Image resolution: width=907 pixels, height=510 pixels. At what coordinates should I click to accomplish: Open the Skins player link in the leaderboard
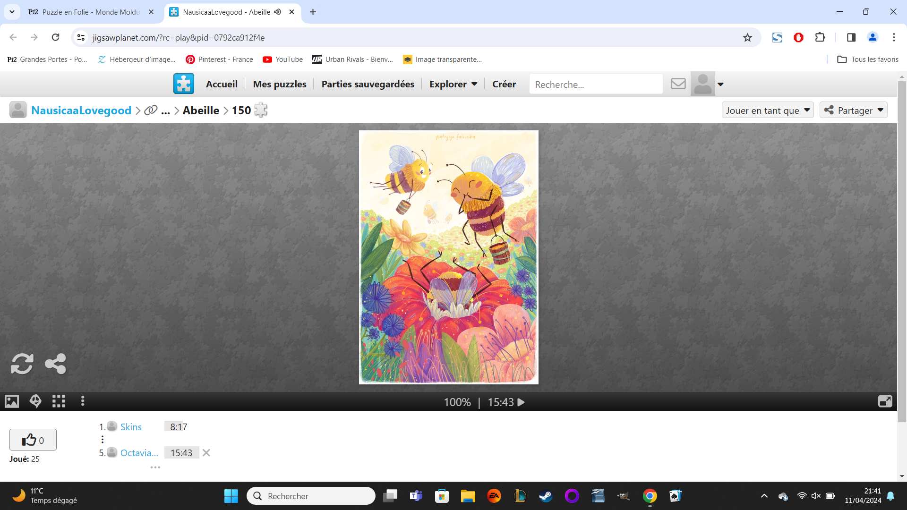[x=131, y=427]
